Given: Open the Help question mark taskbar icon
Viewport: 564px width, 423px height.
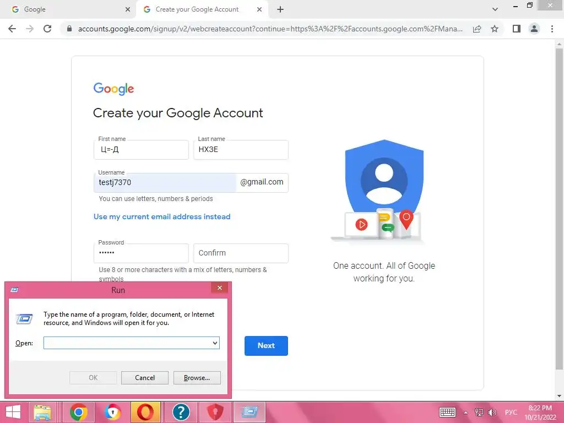Looking at the screenshot, I should [181, 412].
